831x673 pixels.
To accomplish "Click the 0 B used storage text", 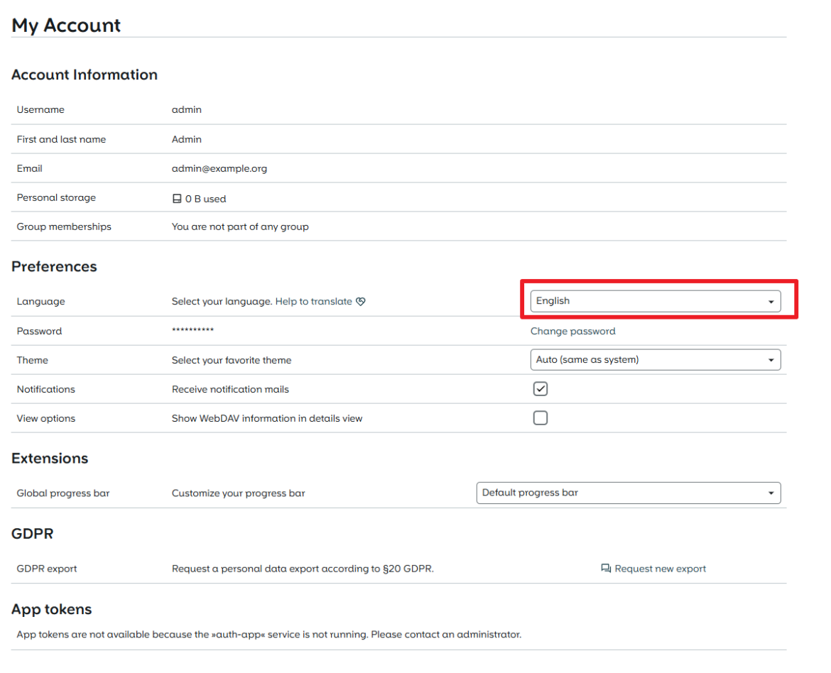I will [x=206, y=199].
